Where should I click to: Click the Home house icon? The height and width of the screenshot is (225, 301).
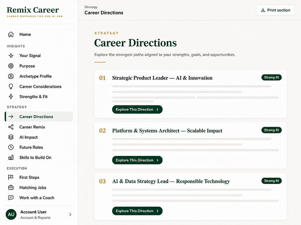point(11,35)
